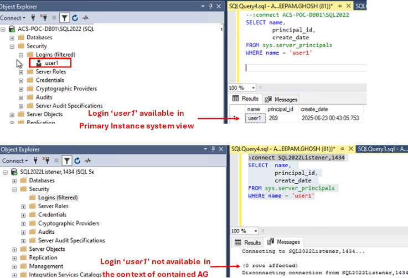Click the Cryptographic Providers folder under SQL2022Listener
Image resolution: width=408 pixels, height=278 pixels.
pyautogui.click(x=69, y=223)
